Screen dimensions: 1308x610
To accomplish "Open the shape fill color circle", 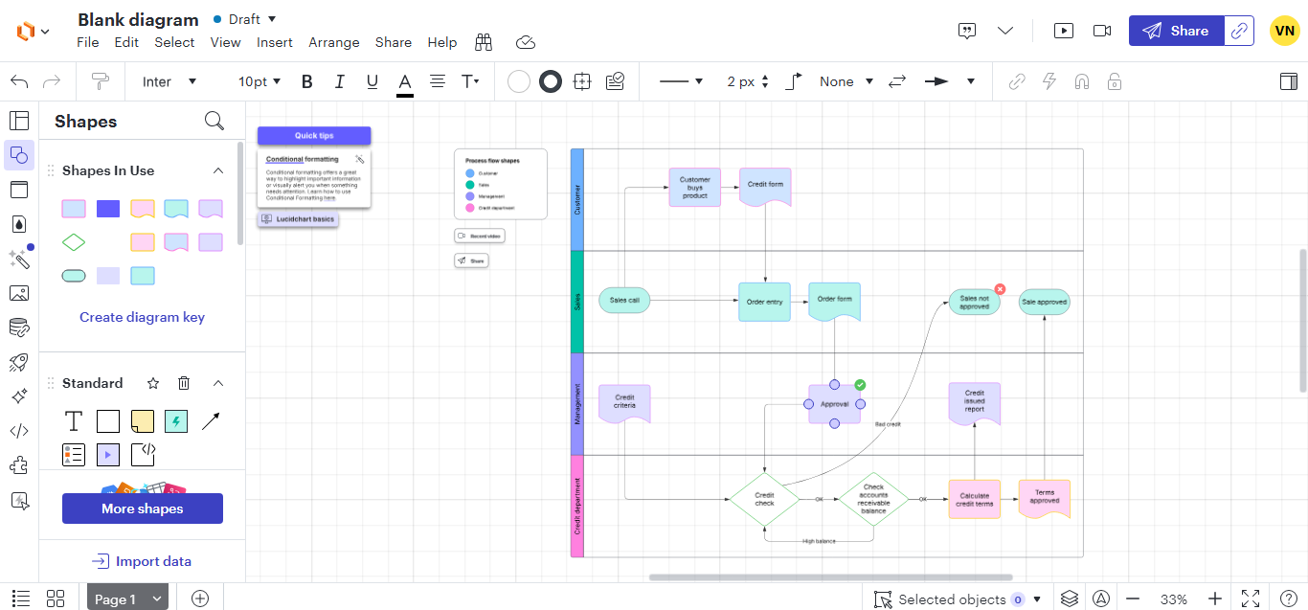I will (519, 81).
